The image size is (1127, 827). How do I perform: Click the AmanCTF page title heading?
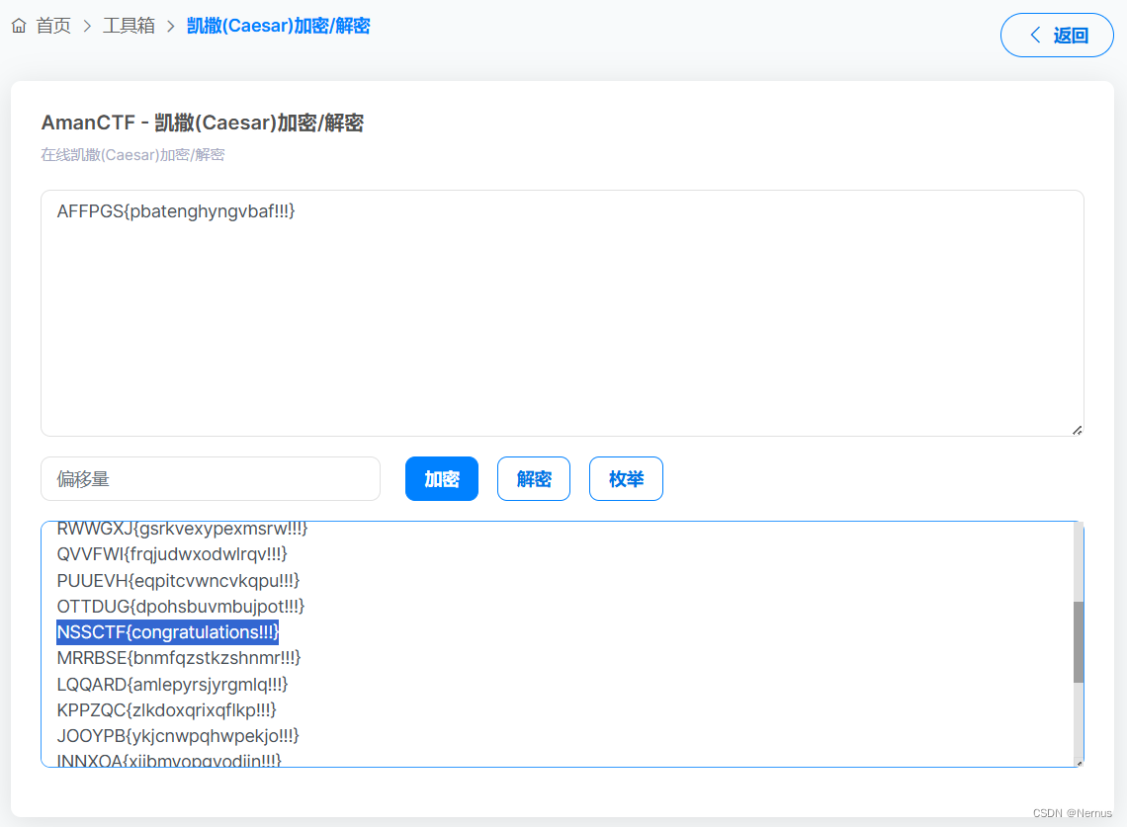(x=203, y=123)
